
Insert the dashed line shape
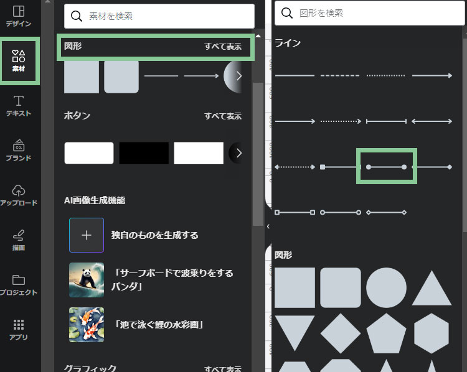[340, 75]
